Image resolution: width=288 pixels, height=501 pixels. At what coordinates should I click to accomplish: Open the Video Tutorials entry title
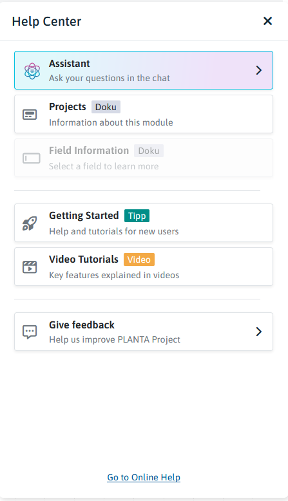(83, 259)
